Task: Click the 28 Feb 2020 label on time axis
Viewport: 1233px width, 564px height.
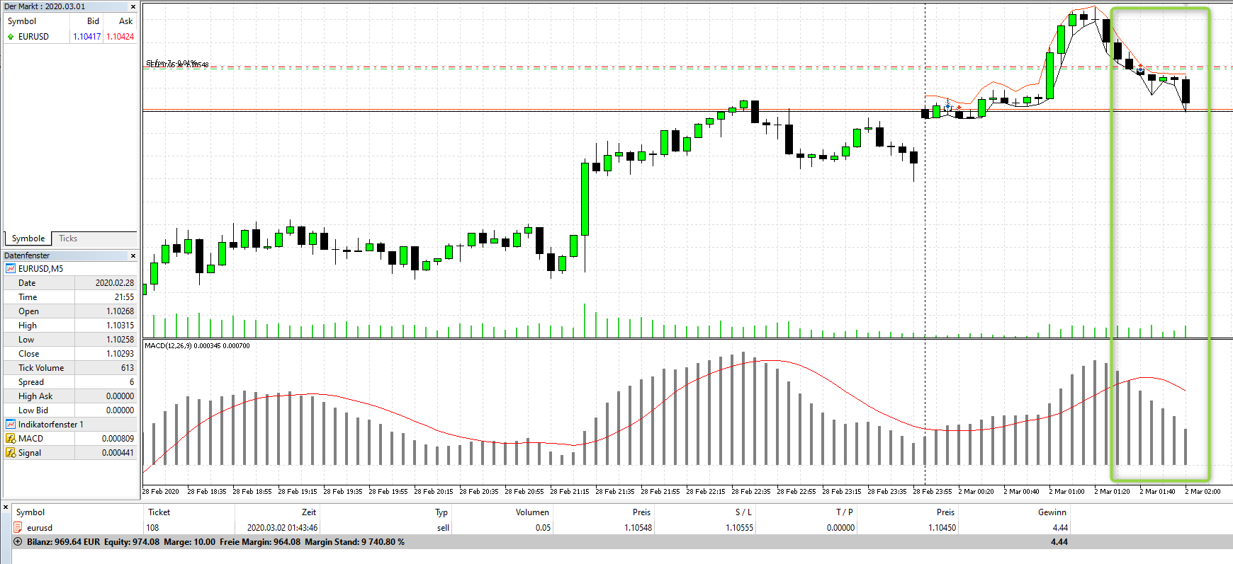Action: 161,491
